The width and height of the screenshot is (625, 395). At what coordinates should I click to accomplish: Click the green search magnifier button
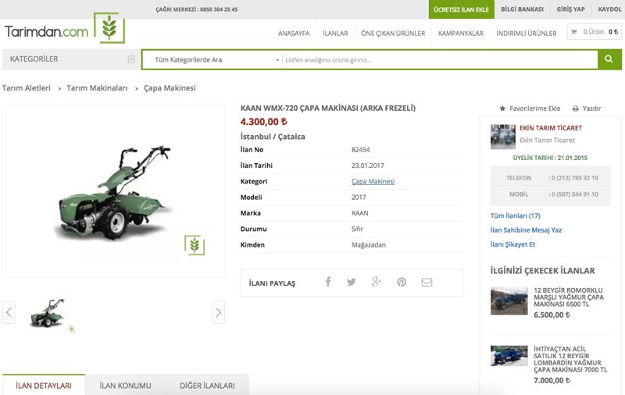(x=609, y=59)
